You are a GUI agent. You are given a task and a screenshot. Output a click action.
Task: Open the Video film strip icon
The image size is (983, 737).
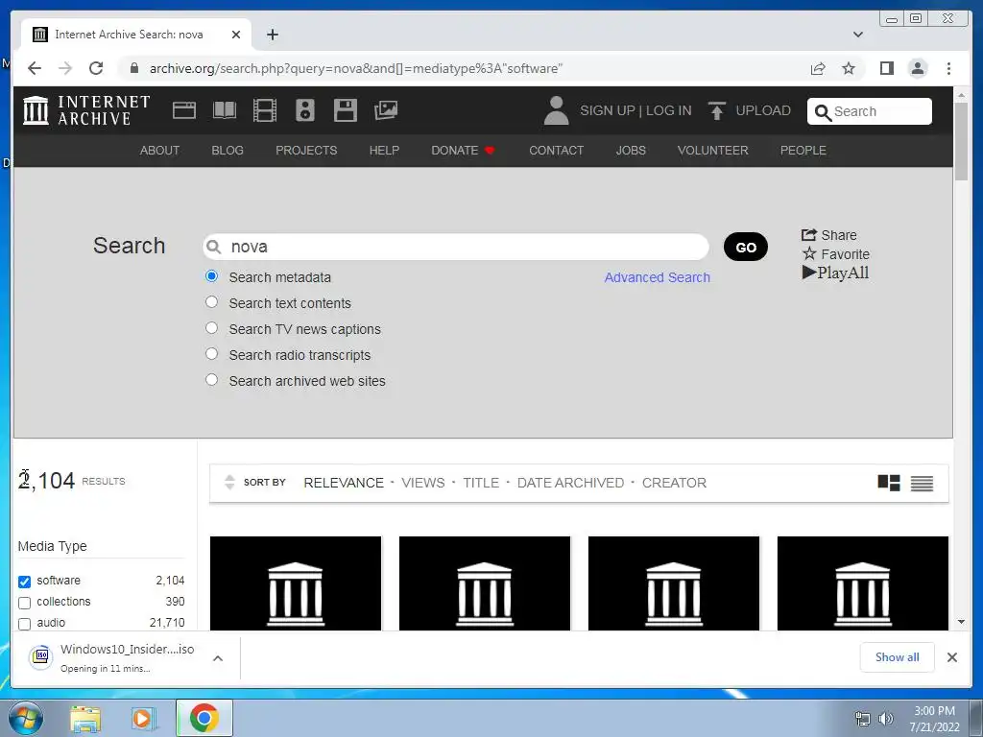[x=265, y=110]
